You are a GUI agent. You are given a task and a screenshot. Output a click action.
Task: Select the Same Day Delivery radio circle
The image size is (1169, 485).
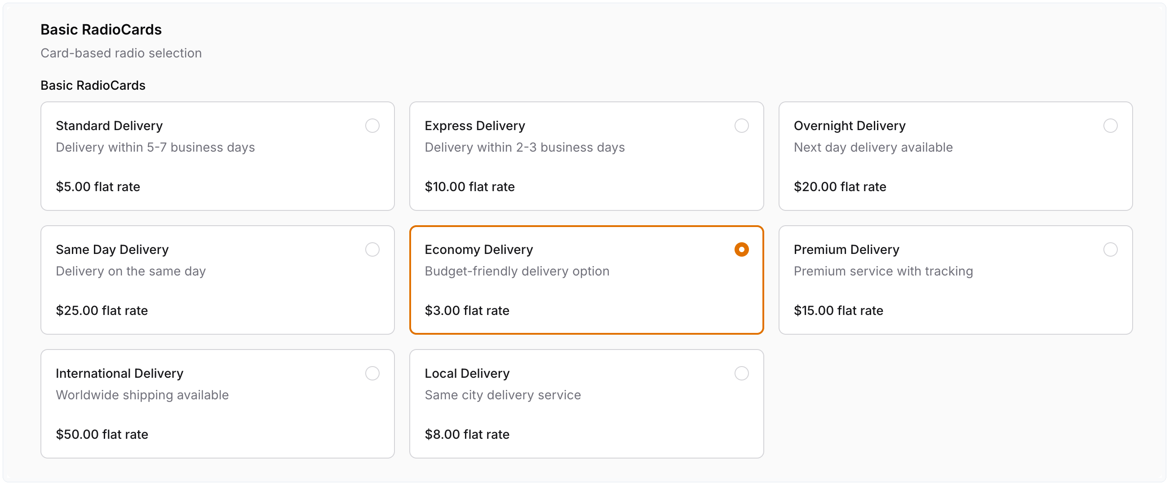click(372, 249)
